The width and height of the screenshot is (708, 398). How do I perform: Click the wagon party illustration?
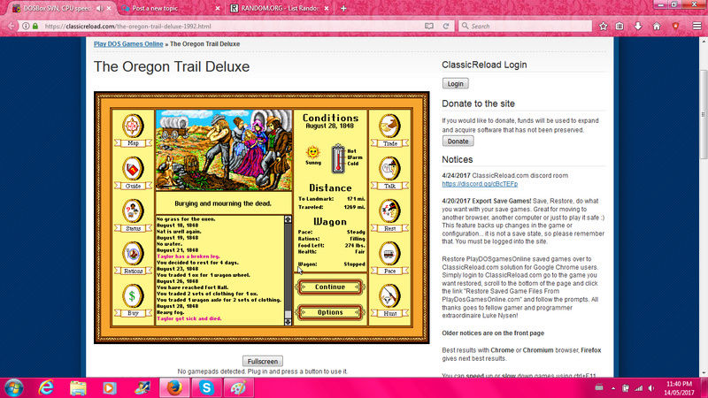[224, 149]
